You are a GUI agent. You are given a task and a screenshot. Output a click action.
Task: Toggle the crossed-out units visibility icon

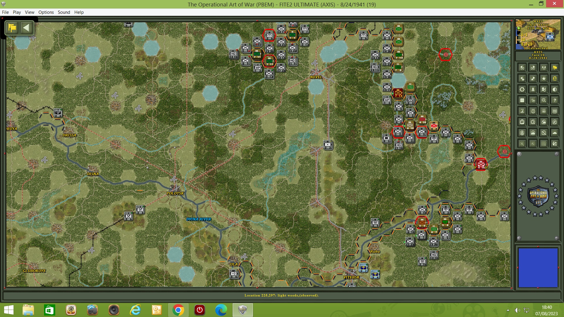(x=544, y=90)
